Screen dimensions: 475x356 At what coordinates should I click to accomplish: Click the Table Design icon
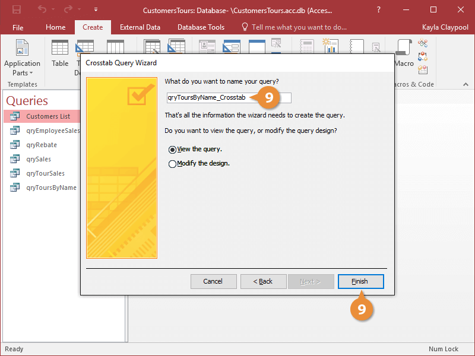pyautogui.click(x=84, y=47)
